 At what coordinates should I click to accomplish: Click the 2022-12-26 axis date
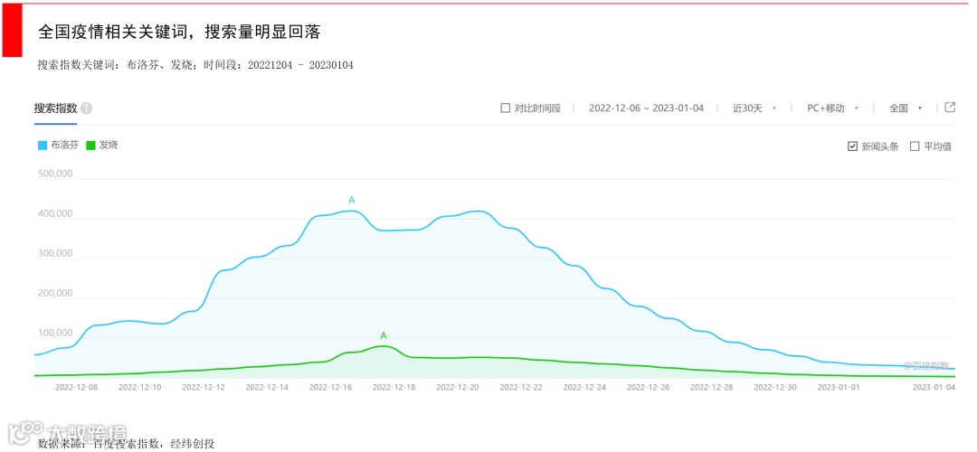pyautogui.click(x=649, y=387)
